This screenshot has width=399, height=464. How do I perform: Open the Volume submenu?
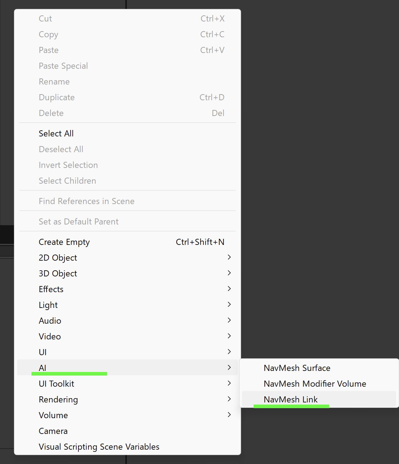tap(53, 415)
